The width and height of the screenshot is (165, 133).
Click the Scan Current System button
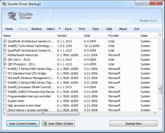(x=23, y=123)
